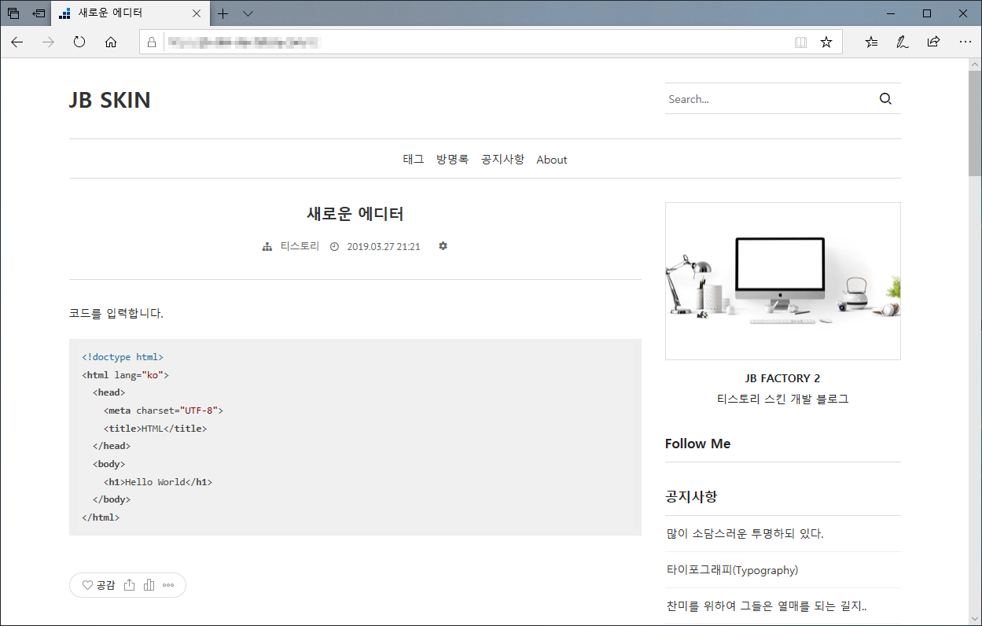Open notice 찬미를 위하여 그들은 열매를
The image size is (982, 626).
(767, 606)
